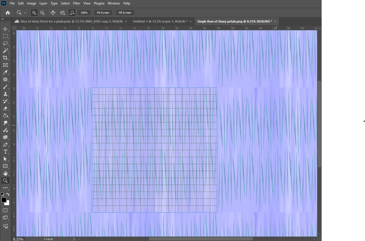Image resolution: width=365 pixels, height=241 pixels.
Task: Click the Fill Screen button
Action: tap(125, 12)
